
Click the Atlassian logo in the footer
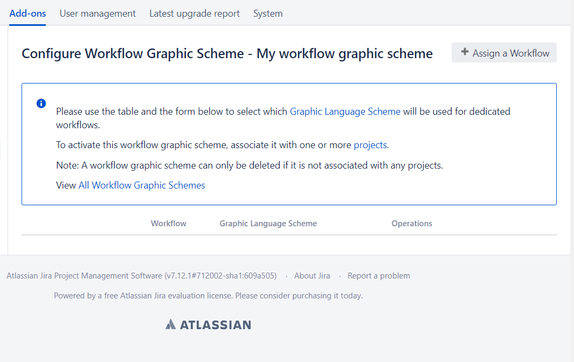(x=208, y=324)
